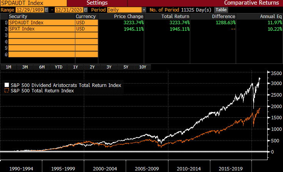Click the Table button
This screenshot has height=172, width=283.
[x=221, y=10]
